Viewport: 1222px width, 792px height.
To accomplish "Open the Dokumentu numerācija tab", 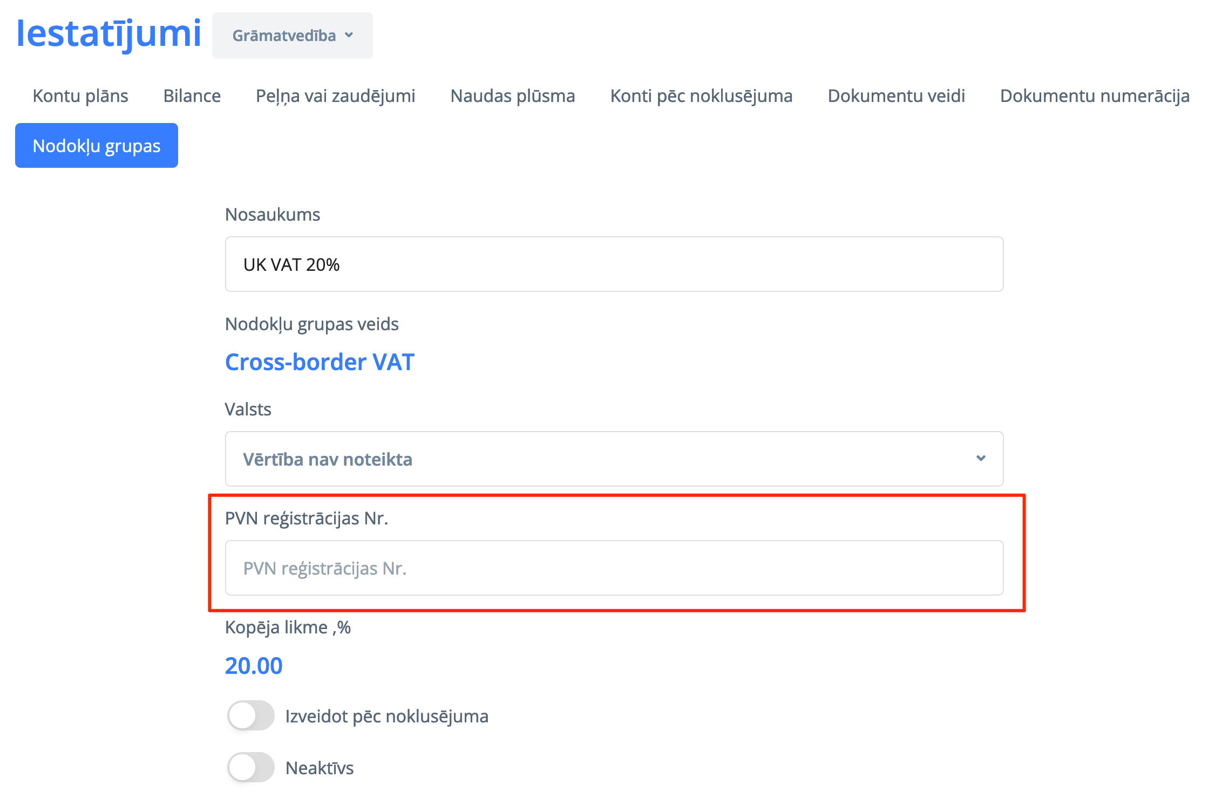I will click(x=1095, y=95).
